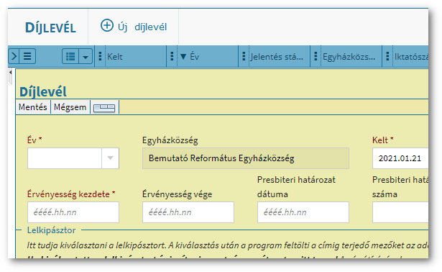
Task: Focus the Érvényesség kezdete date input
Action: pos(73,212)
